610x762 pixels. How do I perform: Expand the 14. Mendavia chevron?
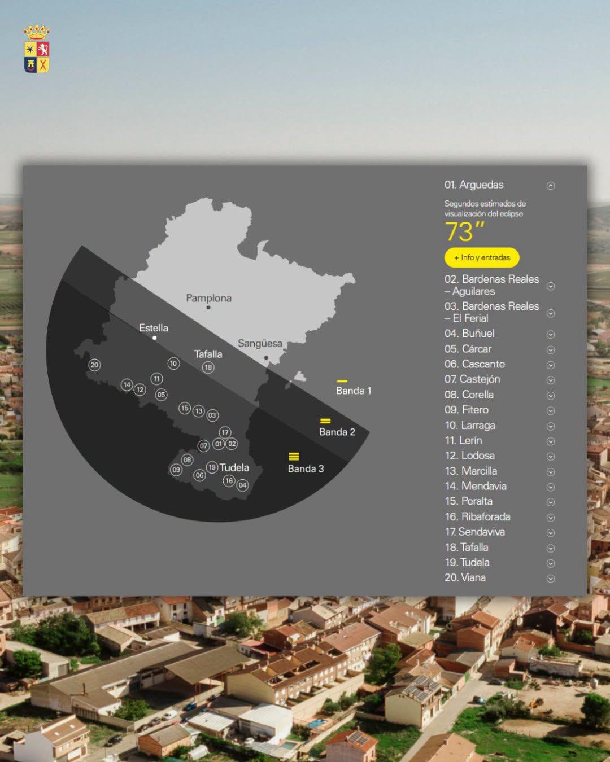click(551, 487)
